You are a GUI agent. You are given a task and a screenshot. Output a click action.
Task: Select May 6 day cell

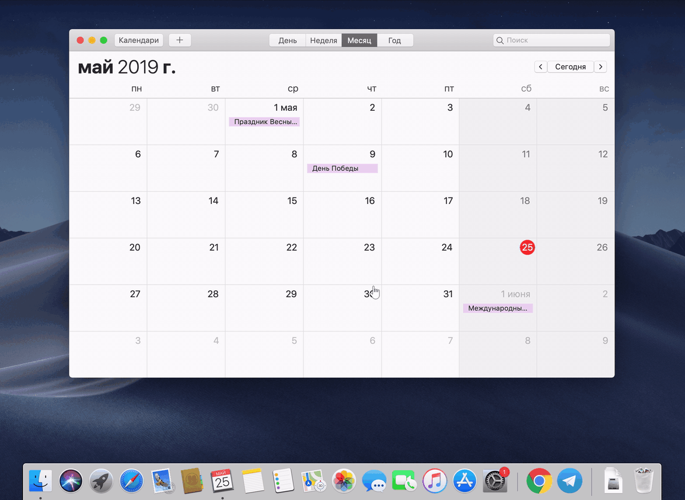(x=108, y=168)
